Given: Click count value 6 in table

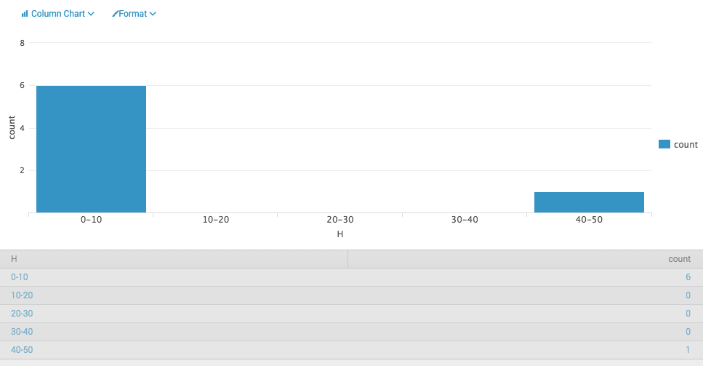Looking at the screenshot, I should [x=688, y=277].
